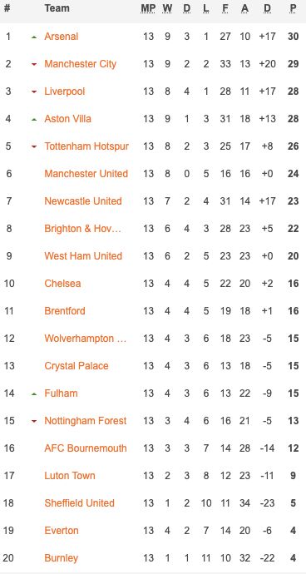Open Brighton & Hov… team link
The image size is (306, 574).
point(82,229)
